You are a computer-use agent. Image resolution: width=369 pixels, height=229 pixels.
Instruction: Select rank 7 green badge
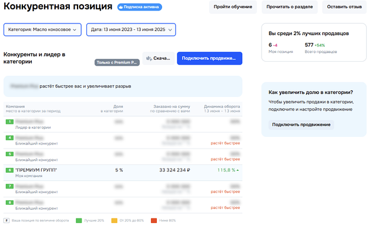(9, 186)
